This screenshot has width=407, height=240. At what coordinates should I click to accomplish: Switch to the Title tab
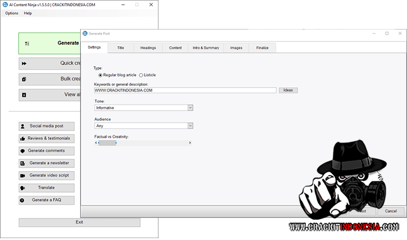point(120,48)
